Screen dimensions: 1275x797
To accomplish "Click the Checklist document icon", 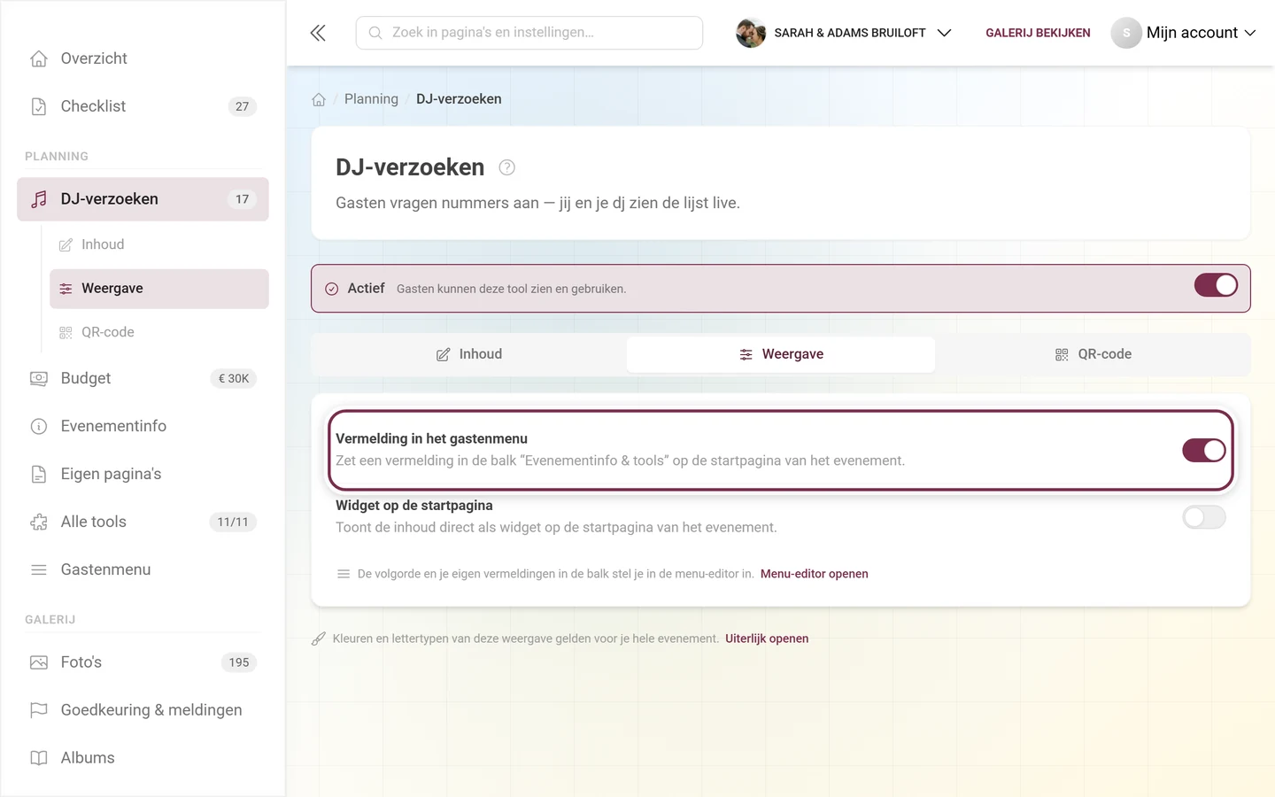I will click(x=39, y=106).
